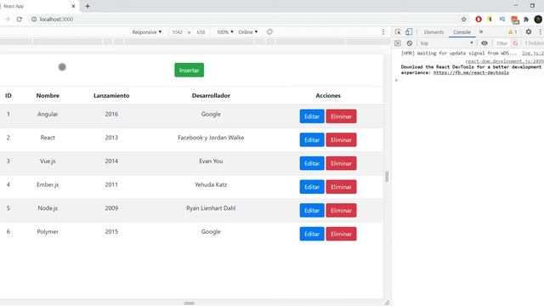The width and height of the screenshot is (544, 306).
Task: Click the Evan You cell
Action: tap(211, 161)
